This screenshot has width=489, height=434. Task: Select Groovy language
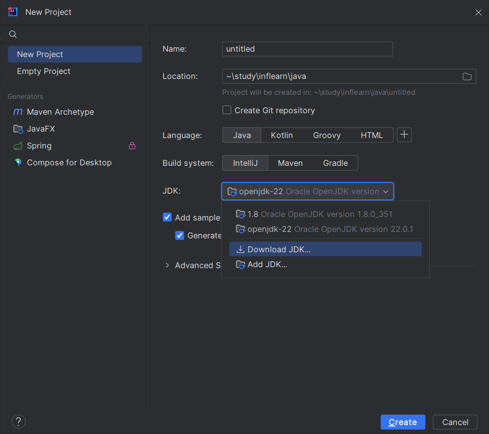[326, 135]
